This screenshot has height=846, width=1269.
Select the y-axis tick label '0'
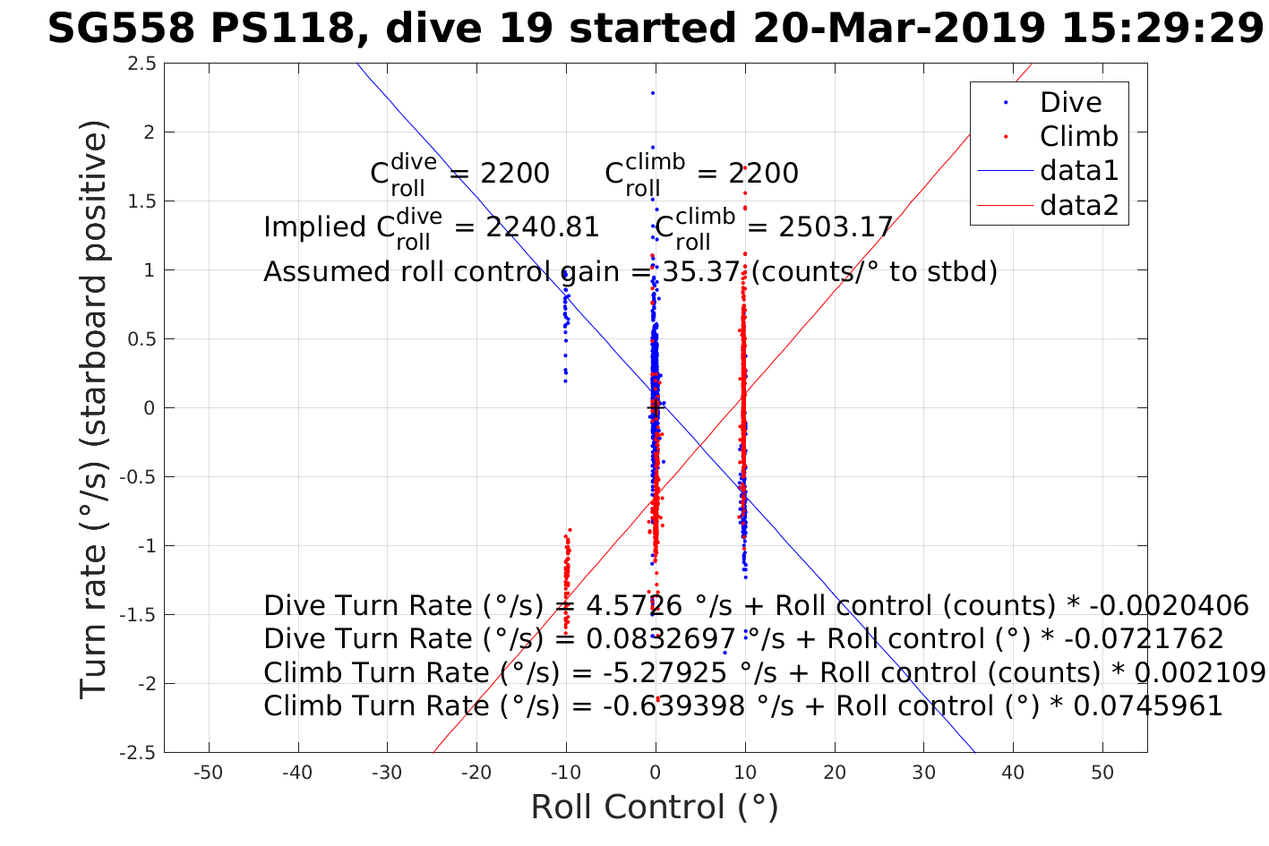coord(150,408)
